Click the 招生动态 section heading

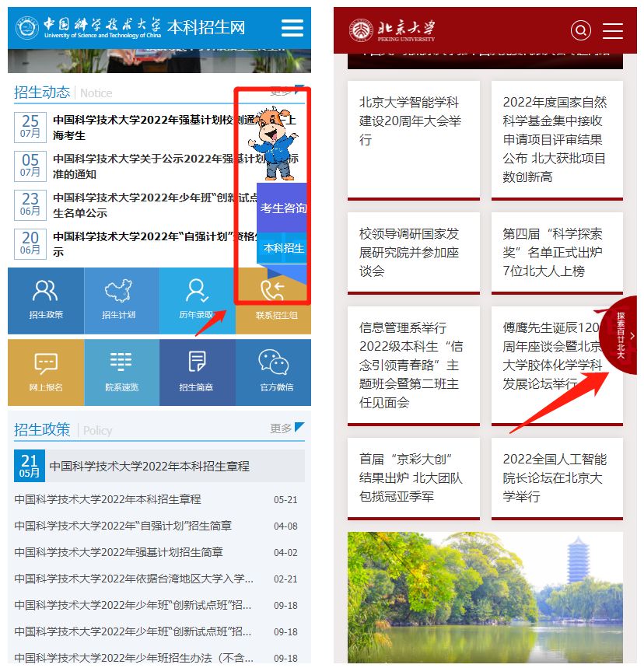(42, 92)
